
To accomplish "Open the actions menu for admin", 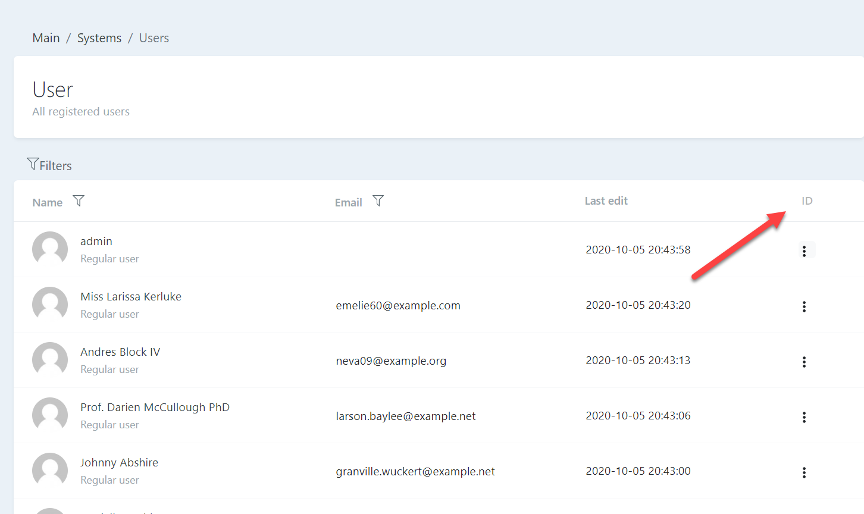I will [804, 251].
